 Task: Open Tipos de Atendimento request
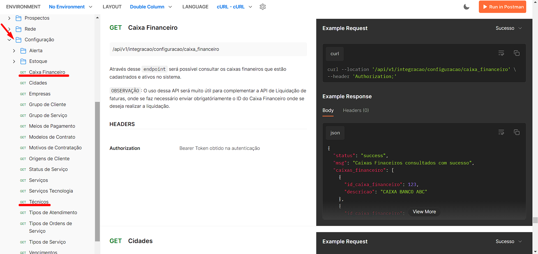coord(53,212)
